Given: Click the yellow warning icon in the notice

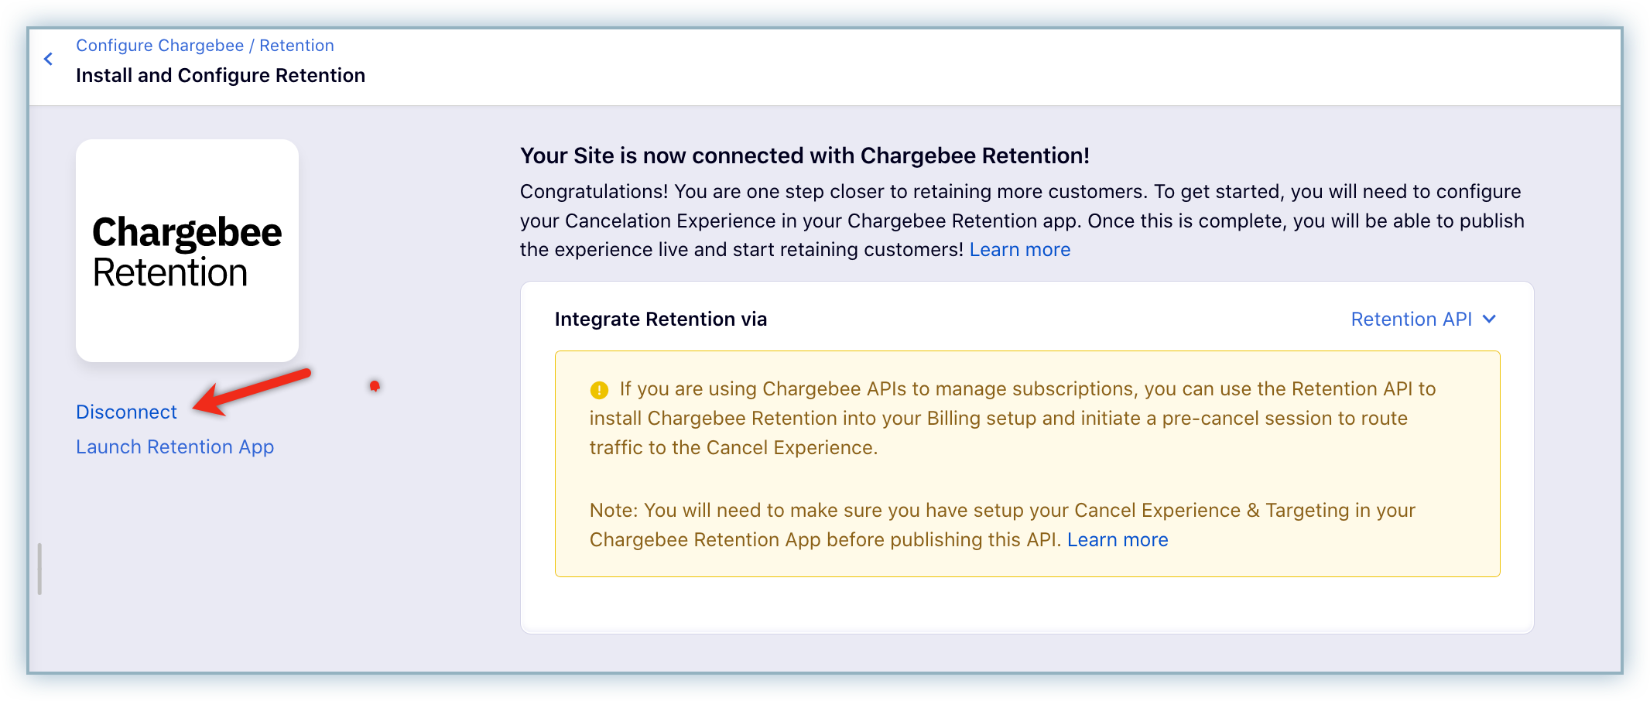Looking at the screenshot, I should click(x=599, y=390).
